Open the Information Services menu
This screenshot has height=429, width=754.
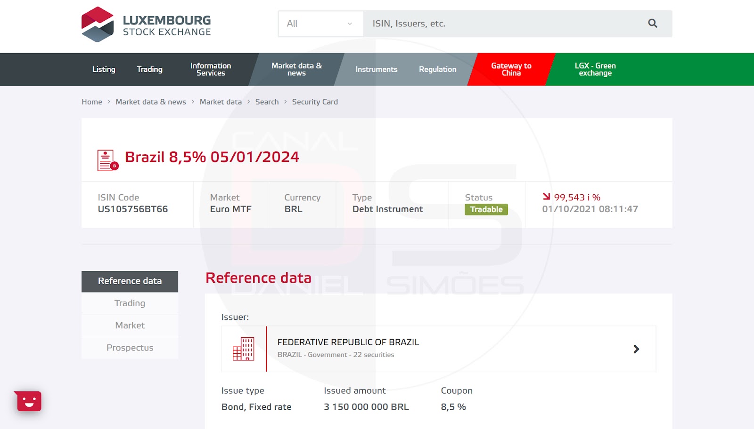(x=211, y=69)
